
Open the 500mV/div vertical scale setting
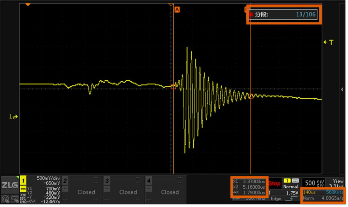(48, 178)
